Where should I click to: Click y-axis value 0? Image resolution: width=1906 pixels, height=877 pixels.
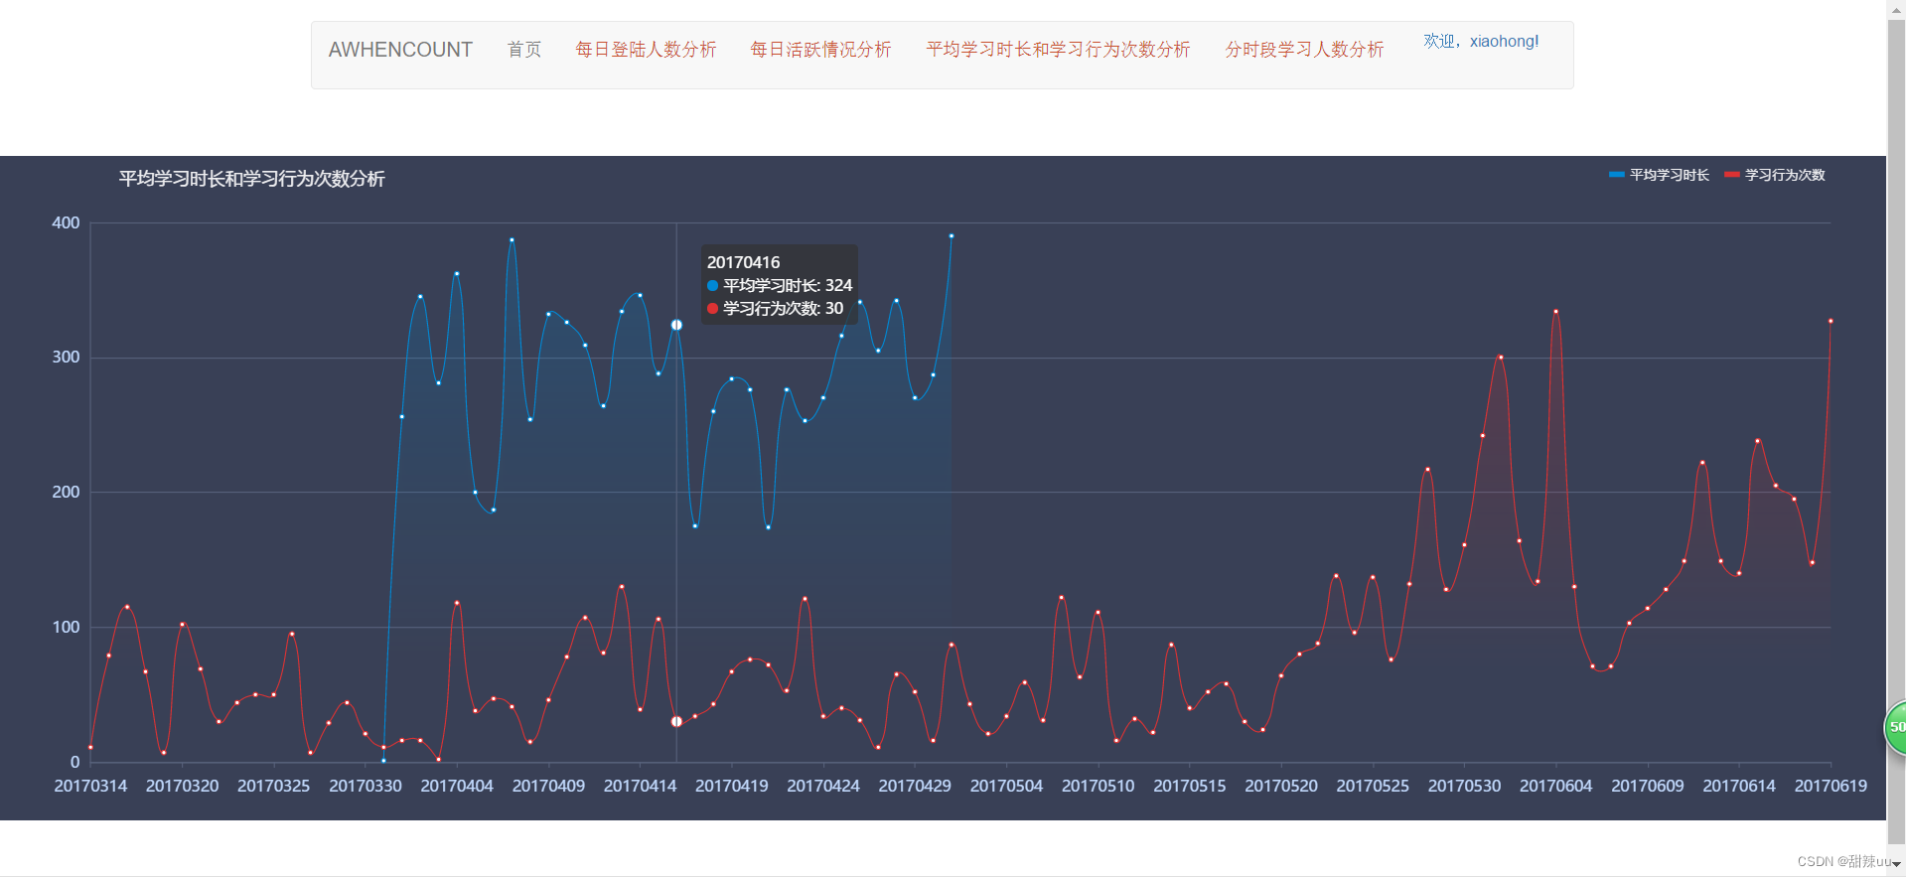point(75,762)
